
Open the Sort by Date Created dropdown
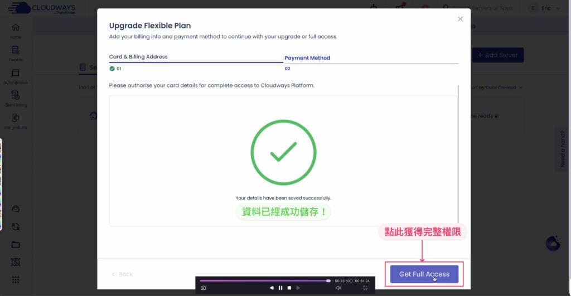tap(504, 88)
